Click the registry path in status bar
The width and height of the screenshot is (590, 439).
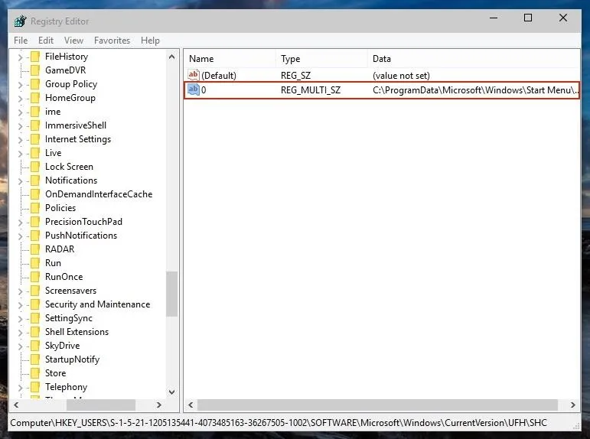click(279, 423)
